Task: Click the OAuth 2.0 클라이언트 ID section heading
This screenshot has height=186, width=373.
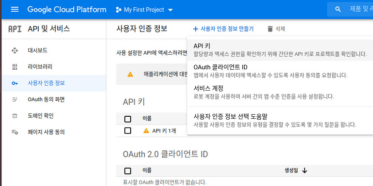Action: [x=165, y=154]
